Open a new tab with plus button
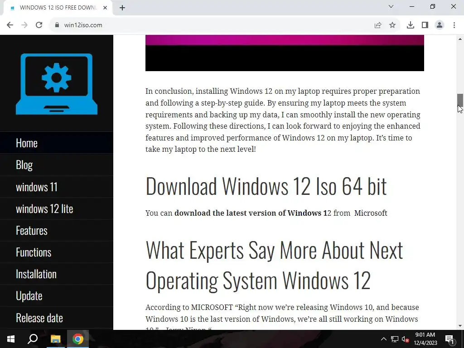The width and height of the screenshot is (464, 348). point(122,8)
